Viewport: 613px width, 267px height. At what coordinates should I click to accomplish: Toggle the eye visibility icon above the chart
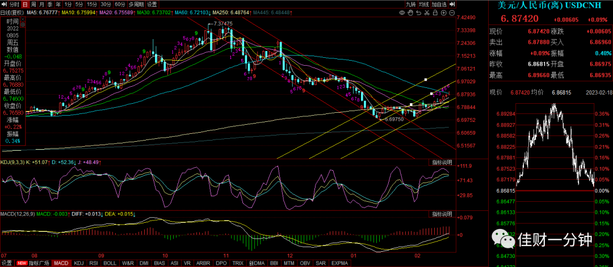tap(402, 13)
